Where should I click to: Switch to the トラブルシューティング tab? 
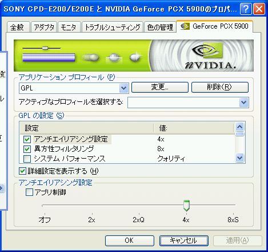tap(113, 27)
